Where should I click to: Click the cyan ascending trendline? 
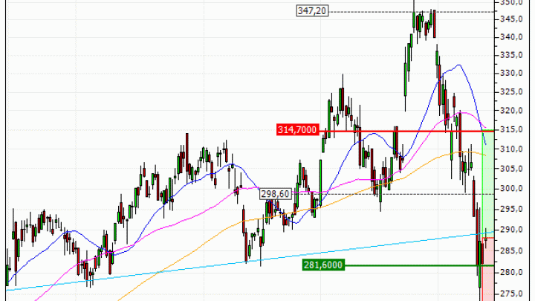click(x=186, y=265)
